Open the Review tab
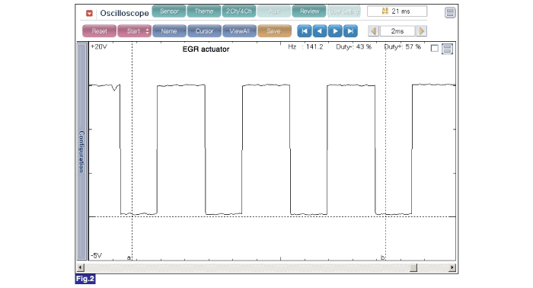This screenshot has width=533, height=288. click(x=309, y=11)
